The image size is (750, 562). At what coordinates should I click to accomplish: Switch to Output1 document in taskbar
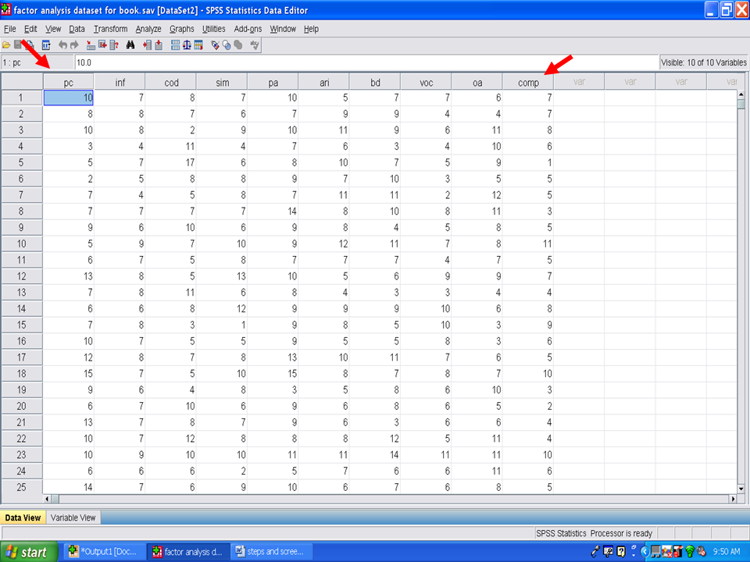(102, 552)
